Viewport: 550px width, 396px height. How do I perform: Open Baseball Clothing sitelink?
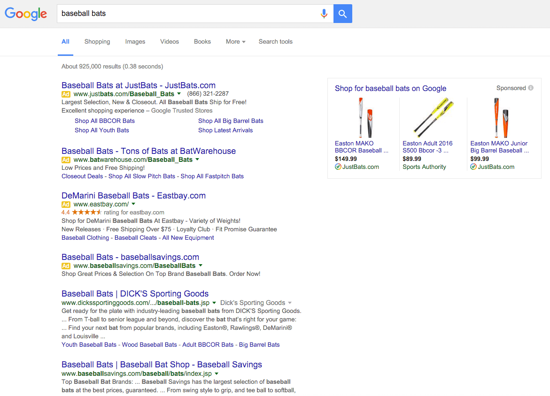[85, 237]
